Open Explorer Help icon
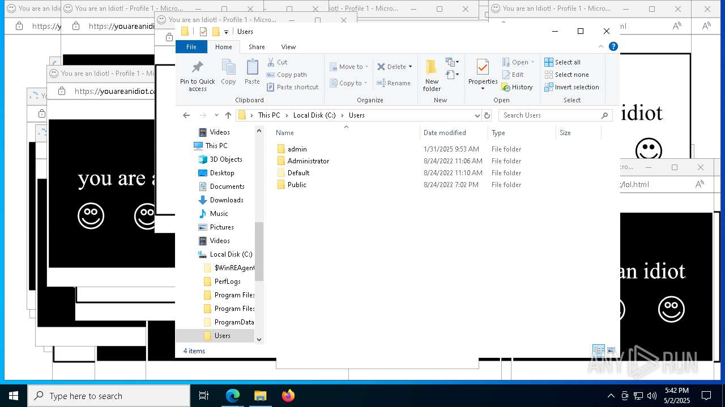This screenshot has width=725, height=407. 613,47
